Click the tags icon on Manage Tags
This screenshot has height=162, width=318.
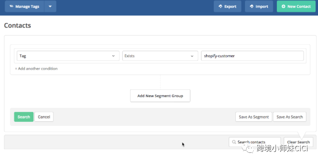tap(11, 6)
